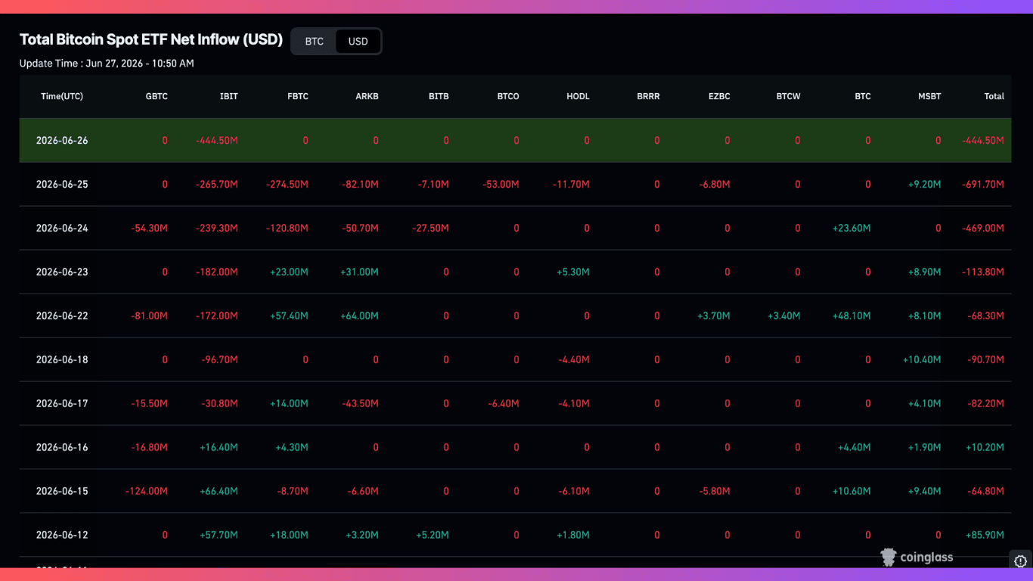Click the -691.70M total value
The width and height of the screenshot is (1033, 581).
point(983,184)
